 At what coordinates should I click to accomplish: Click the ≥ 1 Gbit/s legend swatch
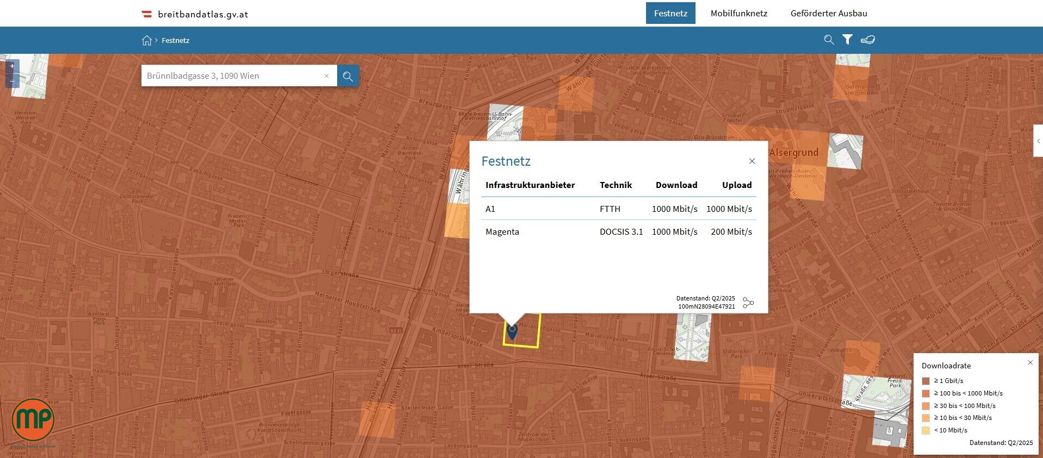point(926,381)
